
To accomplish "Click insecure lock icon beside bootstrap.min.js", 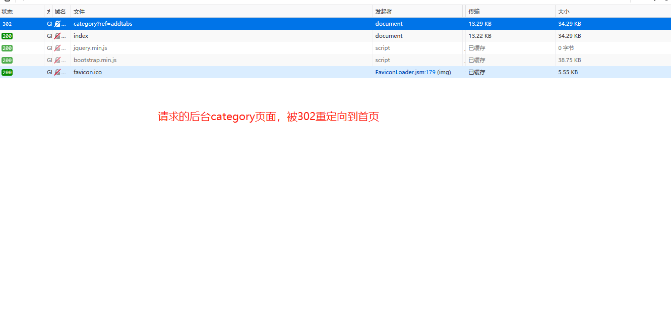I will point(57,60).
